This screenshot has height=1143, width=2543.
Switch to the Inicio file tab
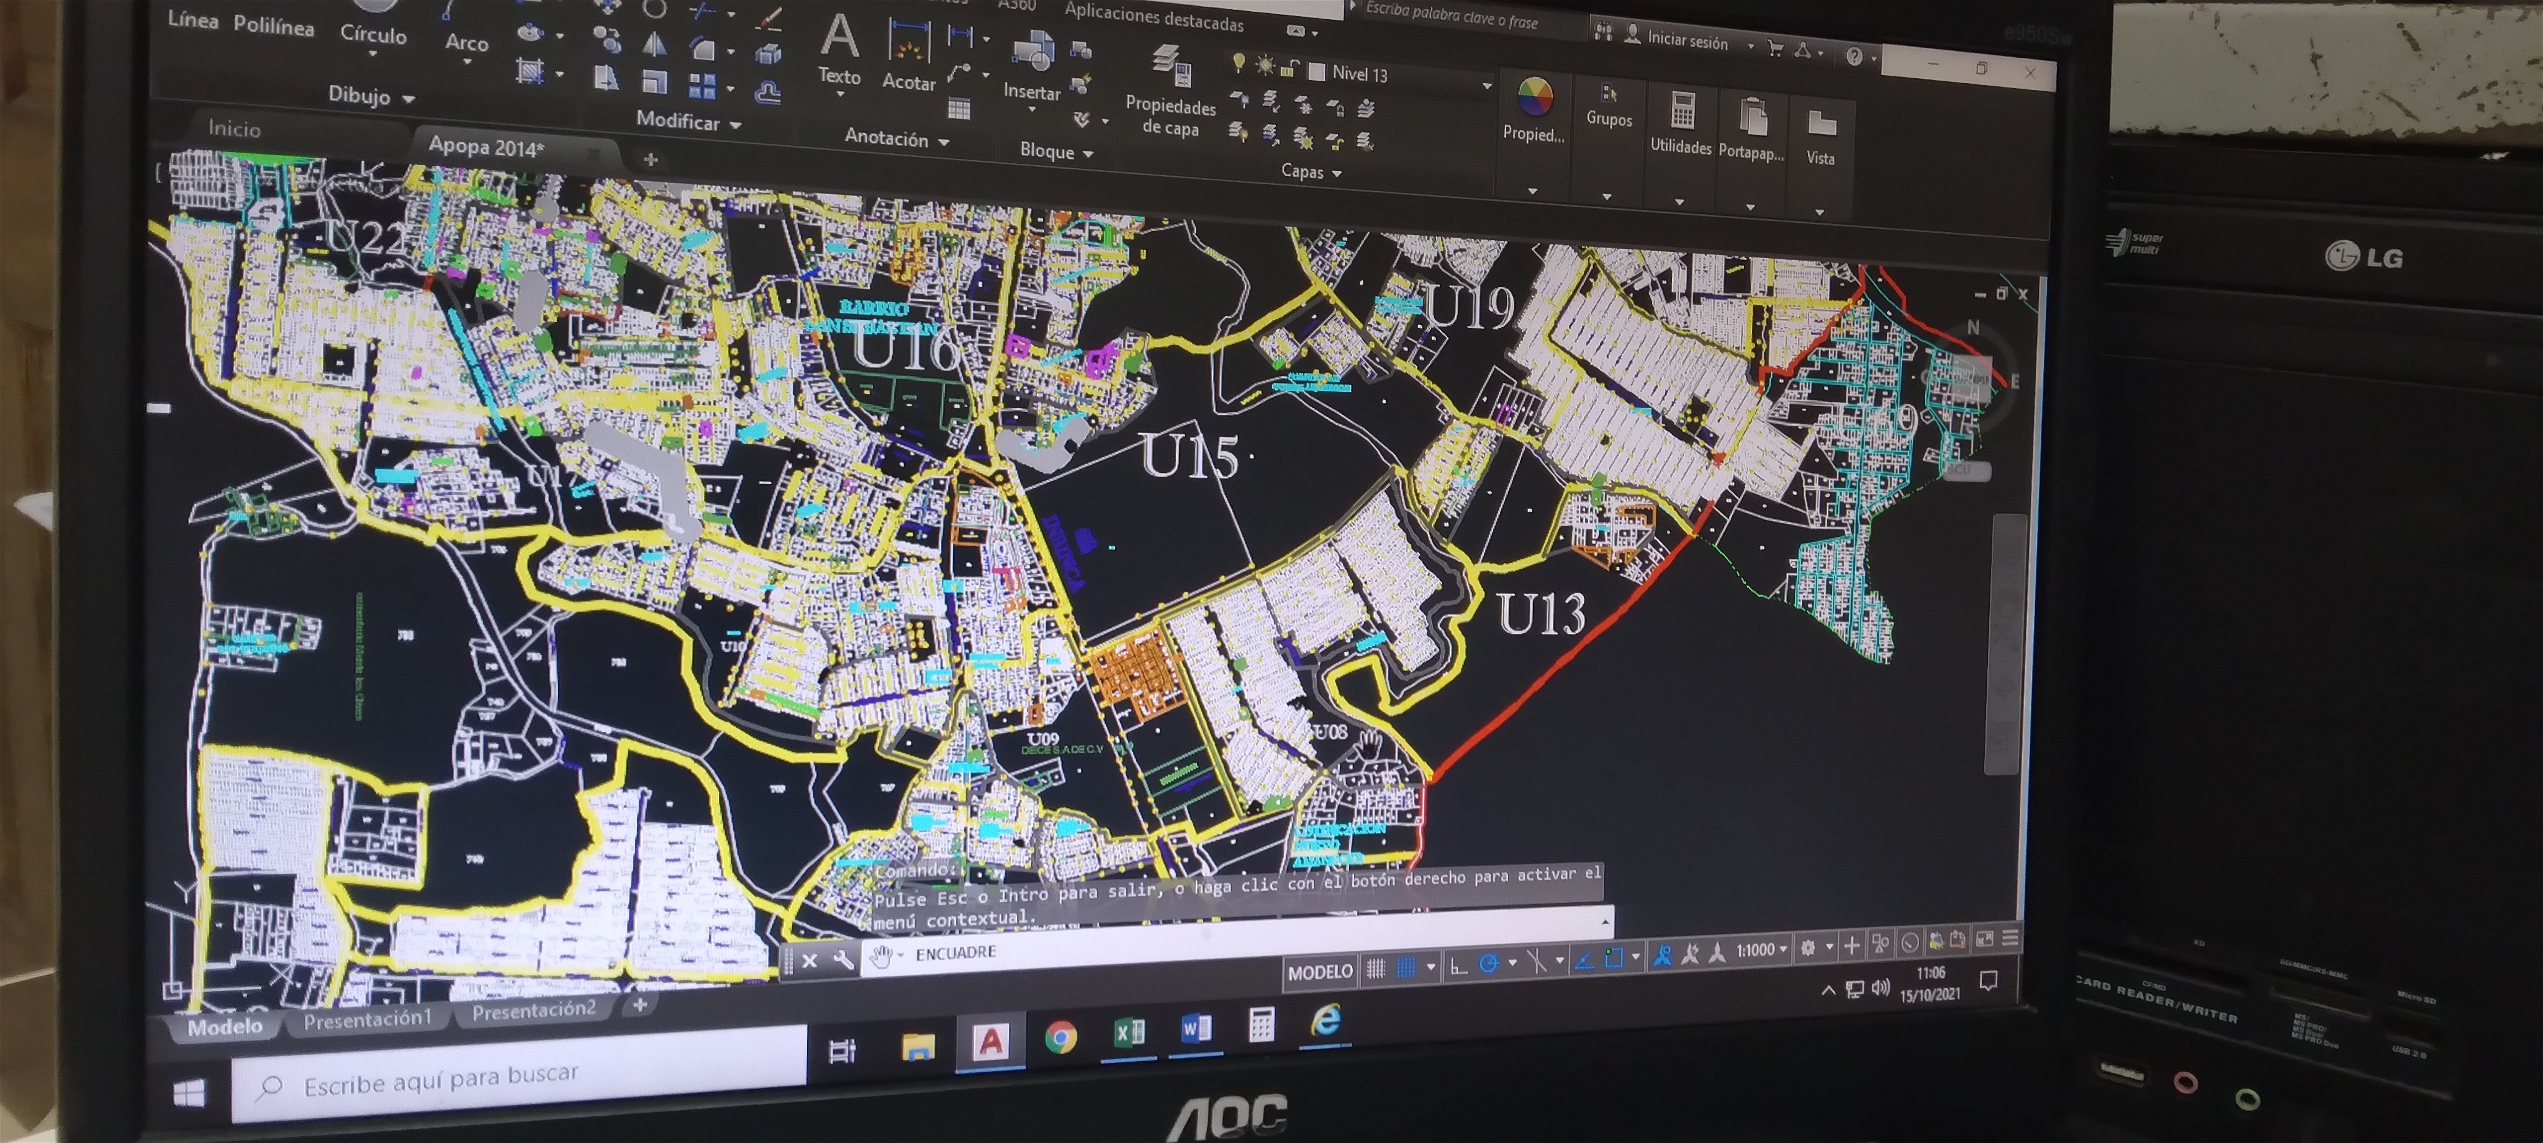[235, 128]
